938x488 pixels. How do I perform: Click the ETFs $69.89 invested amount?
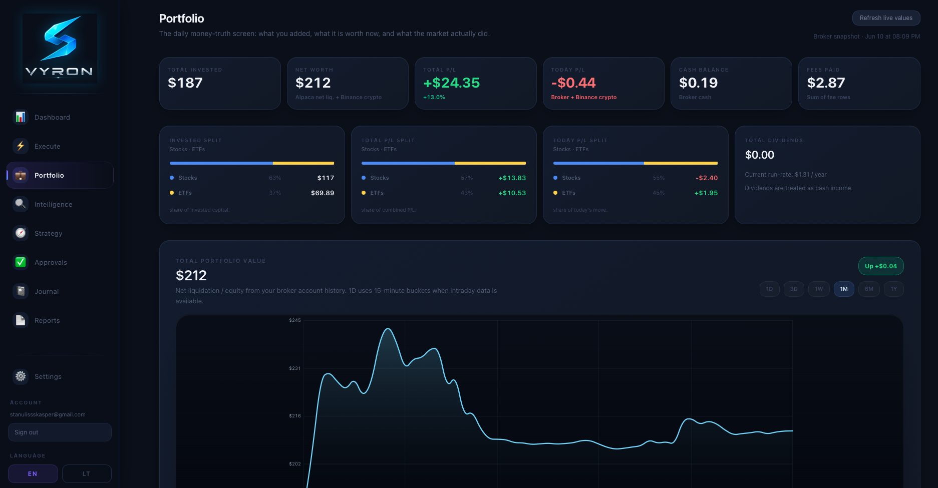323,193
